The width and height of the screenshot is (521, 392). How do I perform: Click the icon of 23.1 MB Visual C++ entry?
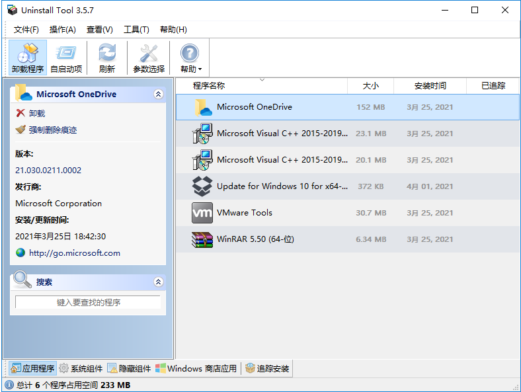202,134
